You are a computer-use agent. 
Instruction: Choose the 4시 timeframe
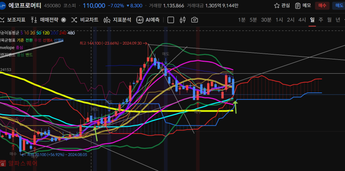pyautogui.click(x=302, y=20)
